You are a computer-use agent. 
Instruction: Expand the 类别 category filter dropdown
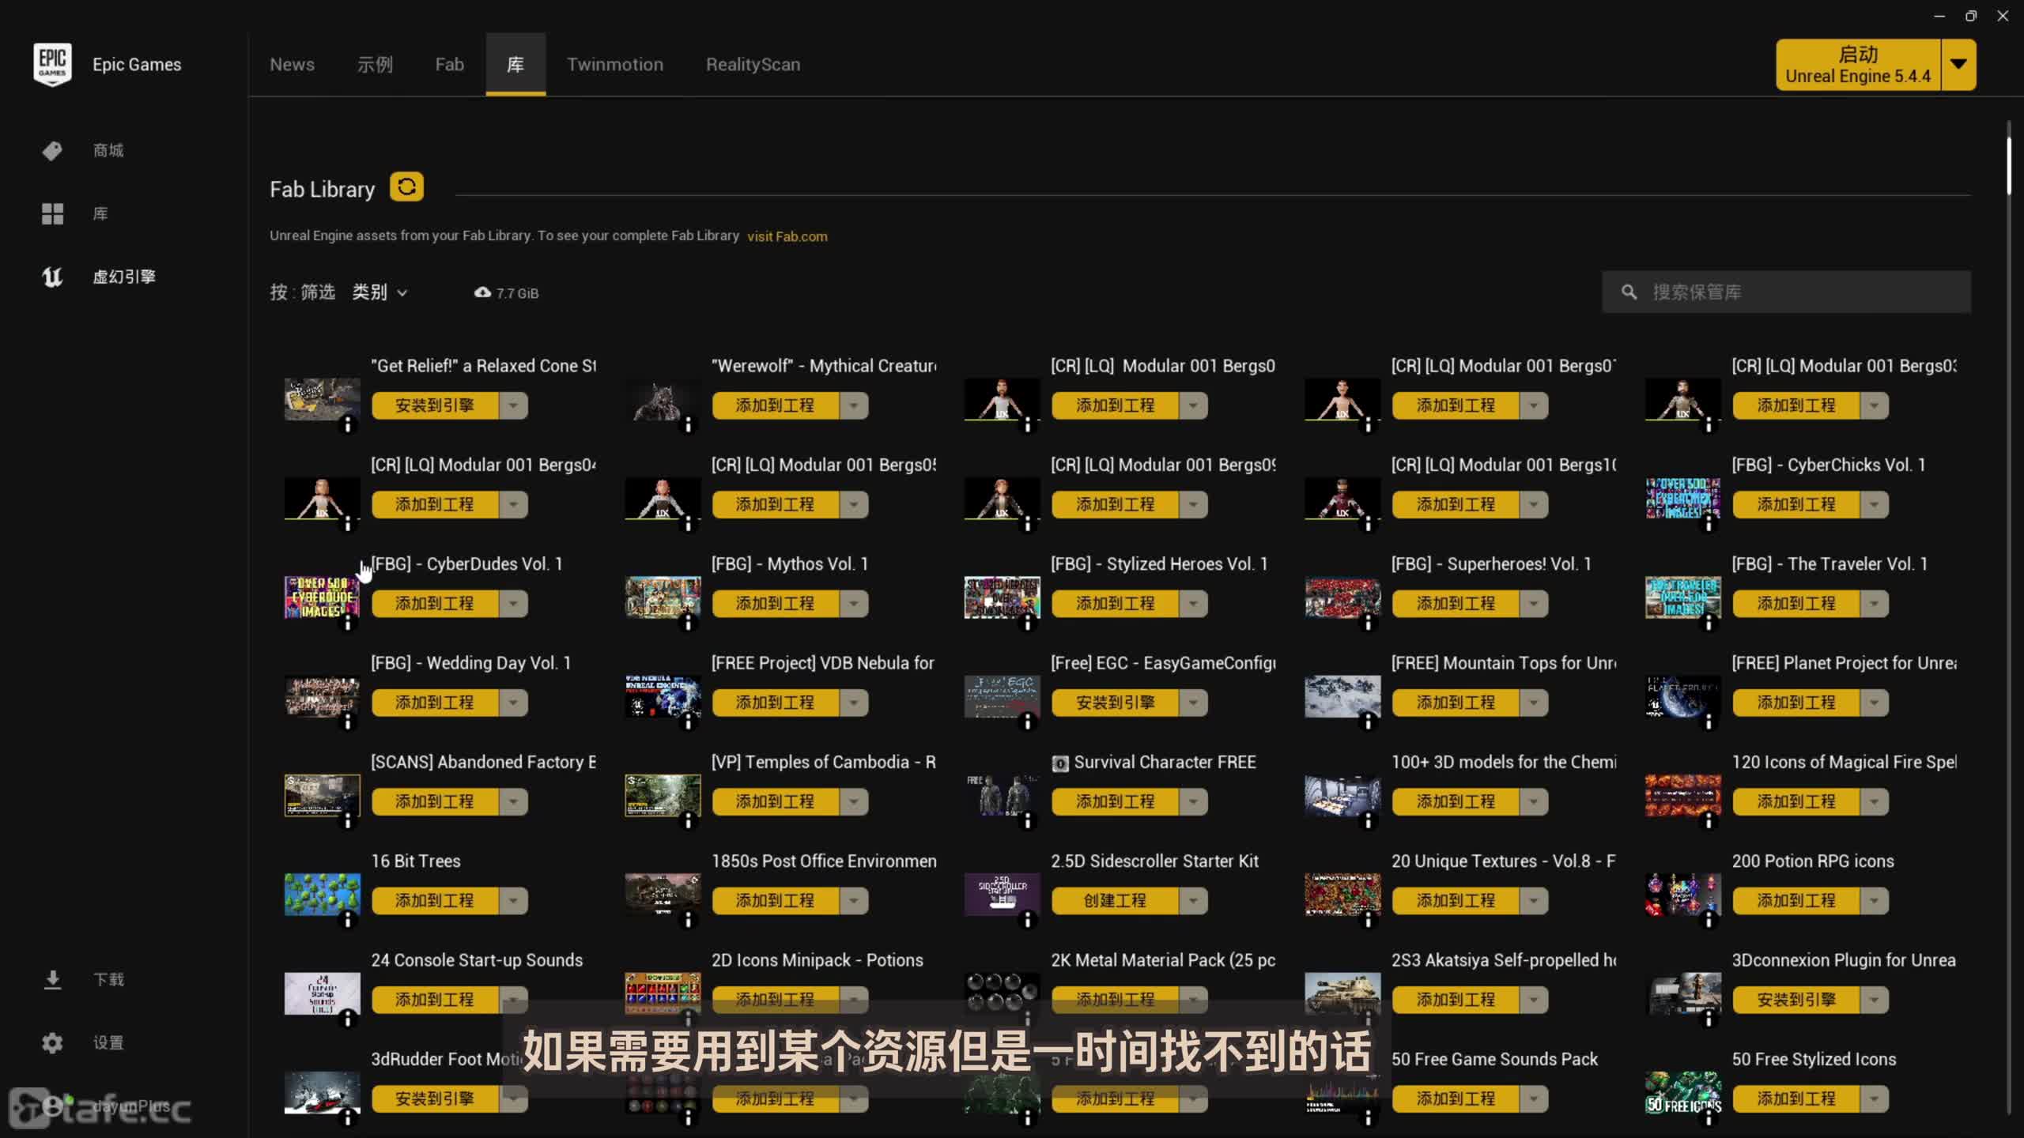[x=379, y=292]
